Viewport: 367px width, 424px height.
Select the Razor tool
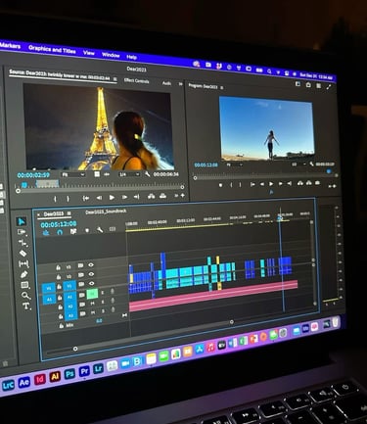click(x=23, y=253)
